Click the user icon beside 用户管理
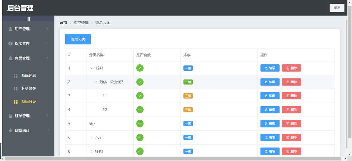 (x=10, y=29)
